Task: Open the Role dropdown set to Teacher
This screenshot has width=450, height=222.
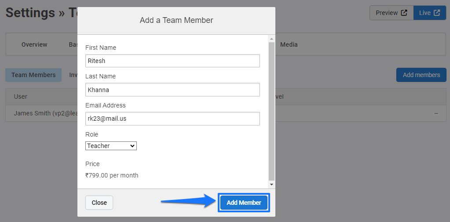Action: coord(111,146)
